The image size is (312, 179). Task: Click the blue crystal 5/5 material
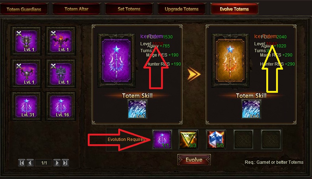coord(216,140)
